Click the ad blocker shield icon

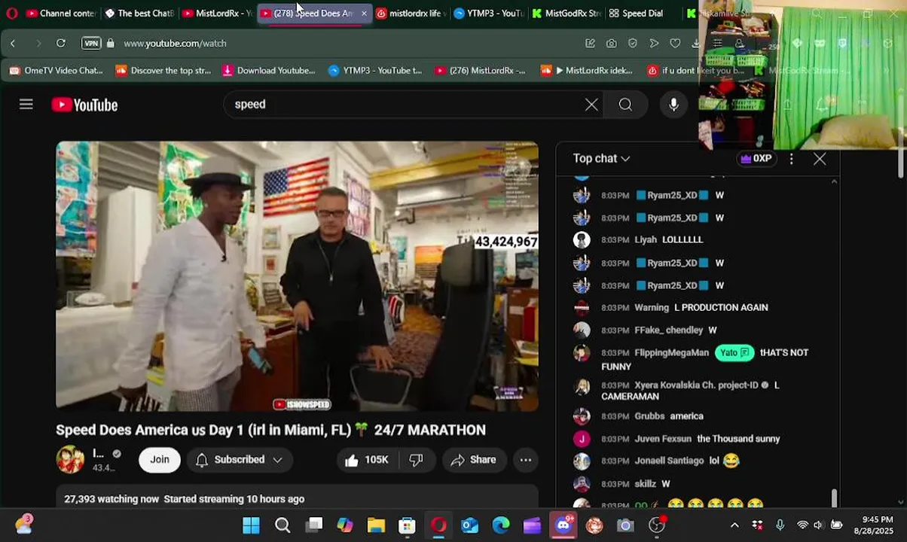coord(633,44)
